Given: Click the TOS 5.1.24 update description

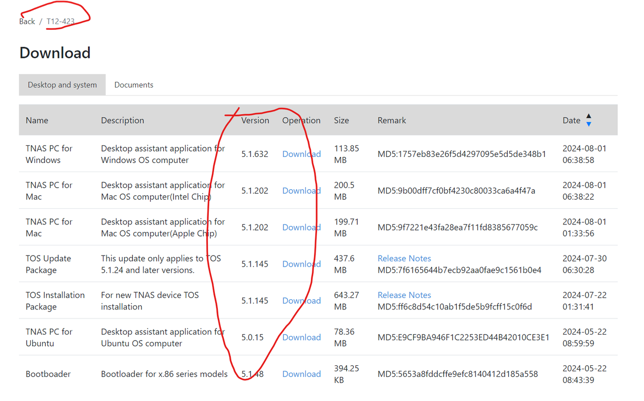Looking at the screenshot, I should [161, 264].
